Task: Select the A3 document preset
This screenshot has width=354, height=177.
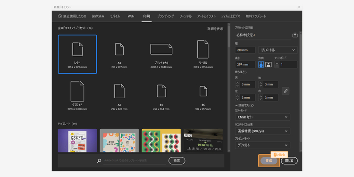Action: [x=119, y=96]
